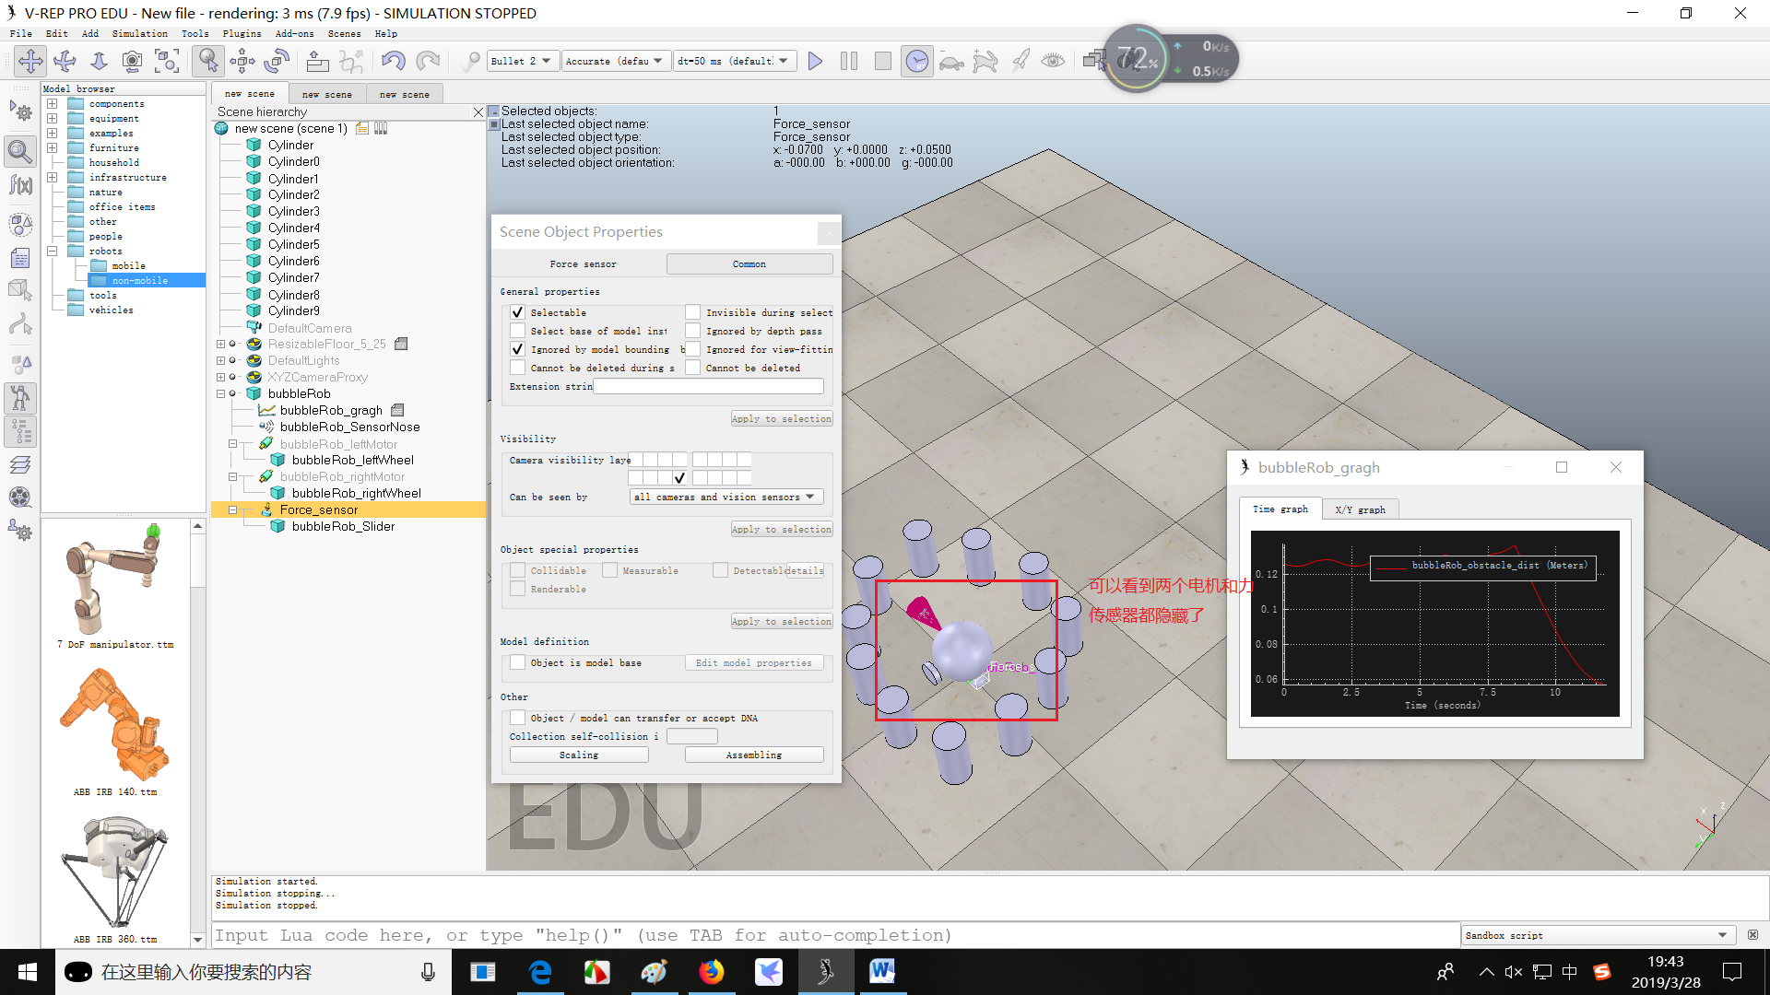Open the Simulation menu
1770x995 pixels.
139,33
